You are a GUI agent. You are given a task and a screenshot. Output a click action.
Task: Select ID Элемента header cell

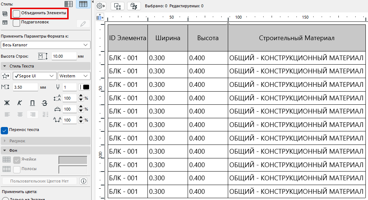pos(128,38)
